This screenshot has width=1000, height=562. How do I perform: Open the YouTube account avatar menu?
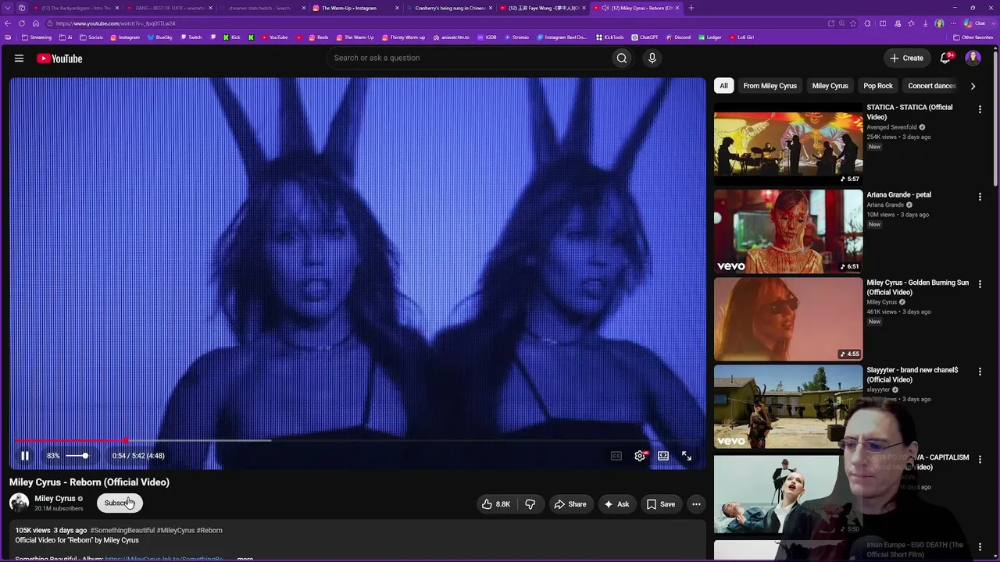pos(973,58)
